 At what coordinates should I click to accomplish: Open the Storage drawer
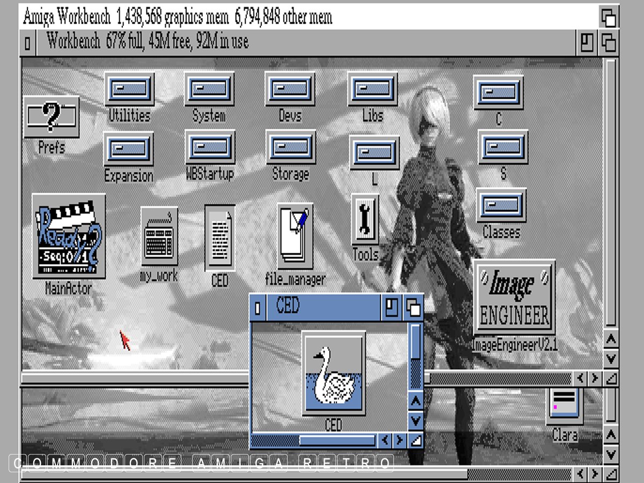point(291,147)
